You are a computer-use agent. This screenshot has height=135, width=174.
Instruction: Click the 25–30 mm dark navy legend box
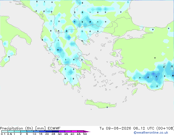pos(55,131)
